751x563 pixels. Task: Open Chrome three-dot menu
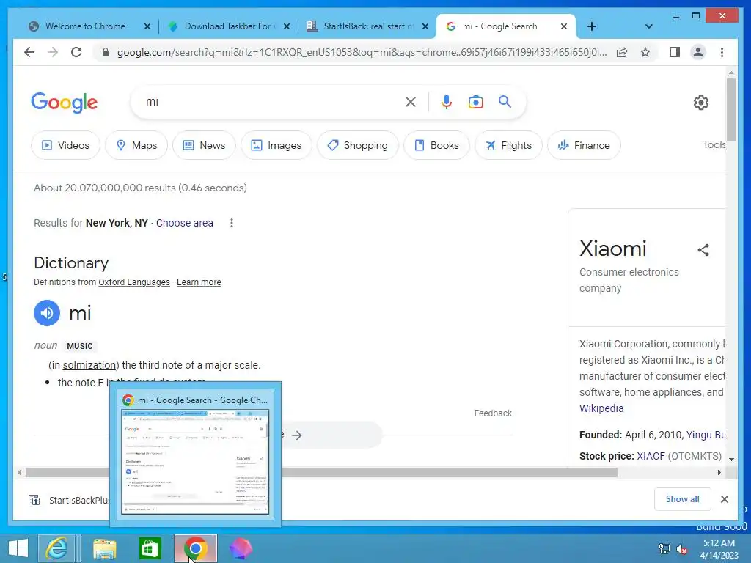(722, 52)
